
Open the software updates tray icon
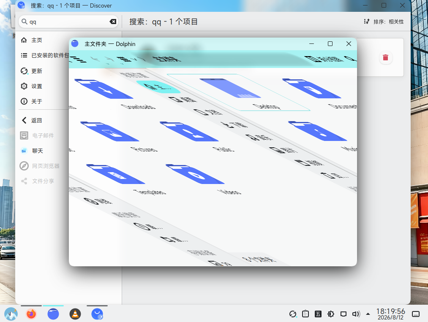tap(293, 314)
